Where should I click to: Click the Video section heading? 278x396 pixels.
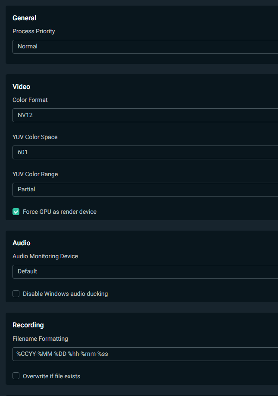pos(22,87)
